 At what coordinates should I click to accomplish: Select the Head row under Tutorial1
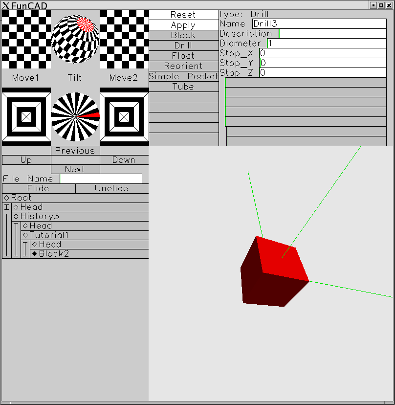pos(89,245)
